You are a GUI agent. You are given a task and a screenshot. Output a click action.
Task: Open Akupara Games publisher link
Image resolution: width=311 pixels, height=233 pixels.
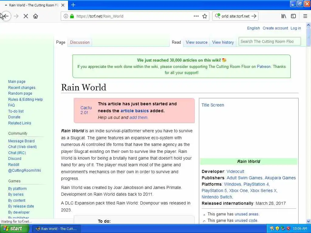tap(280, 178)
